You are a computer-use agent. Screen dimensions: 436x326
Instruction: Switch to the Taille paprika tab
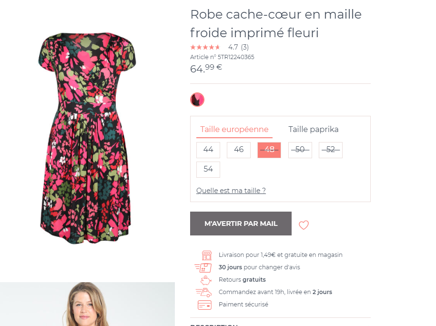tap(313, 129)
